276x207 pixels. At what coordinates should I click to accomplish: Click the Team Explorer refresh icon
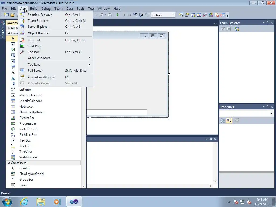click(223, 29)
